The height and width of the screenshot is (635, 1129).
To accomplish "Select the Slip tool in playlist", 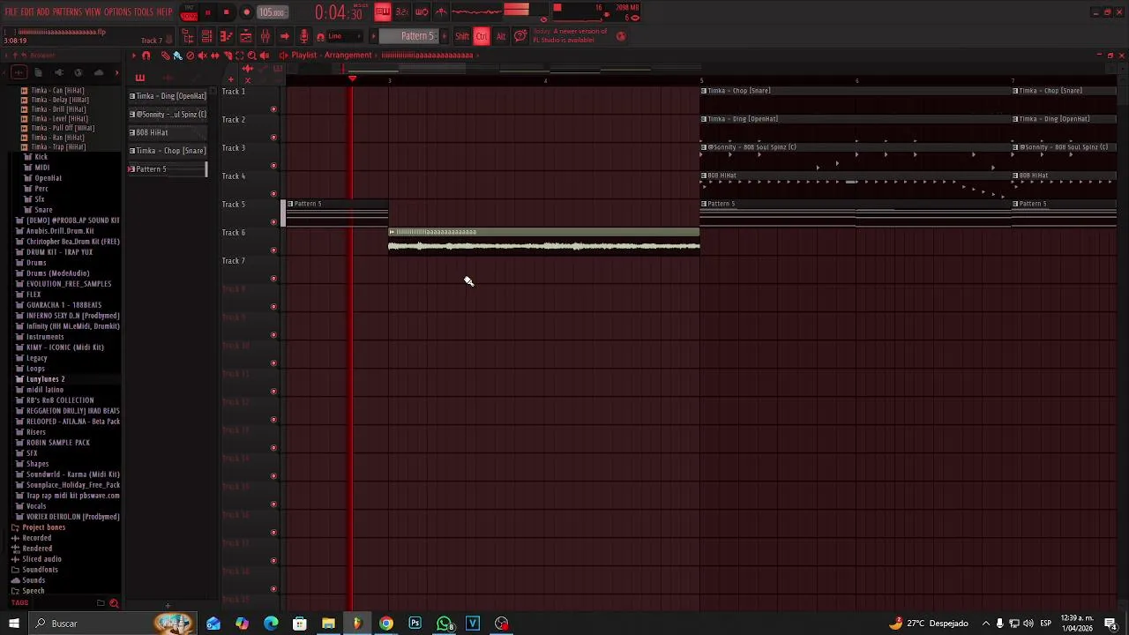I will [215, 55].
